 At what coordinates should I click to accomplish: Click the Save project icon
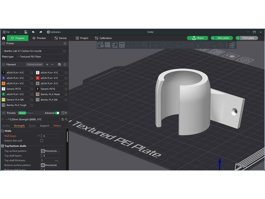tap(26, 32)
